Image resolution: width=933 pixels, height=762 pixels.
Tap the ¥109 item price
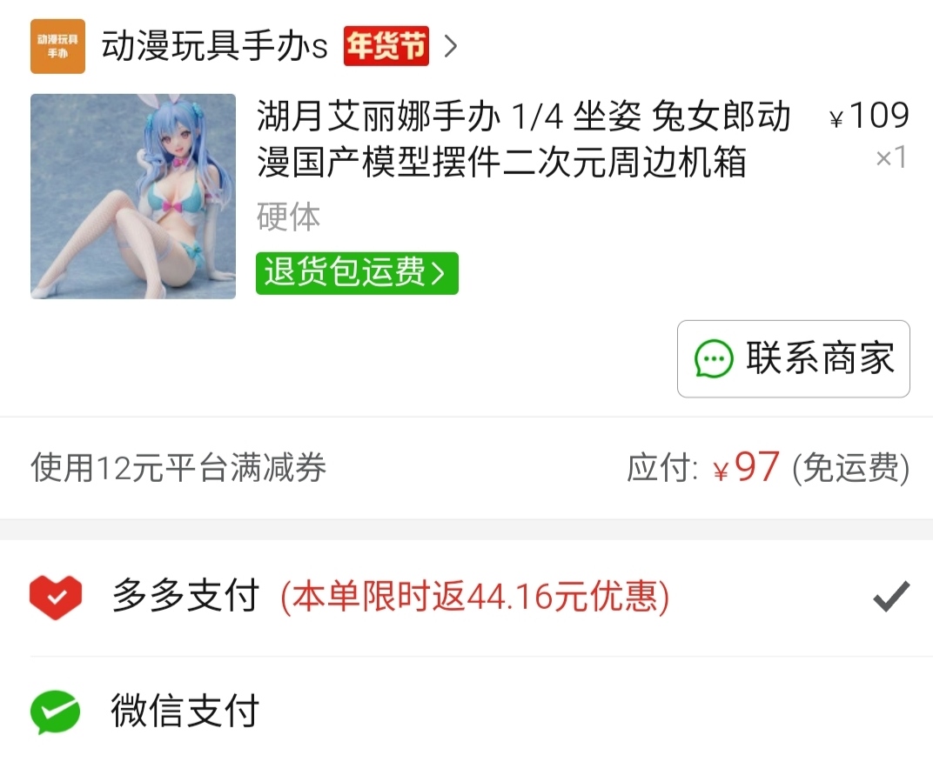pyautogui.click(x=869, y=115)
